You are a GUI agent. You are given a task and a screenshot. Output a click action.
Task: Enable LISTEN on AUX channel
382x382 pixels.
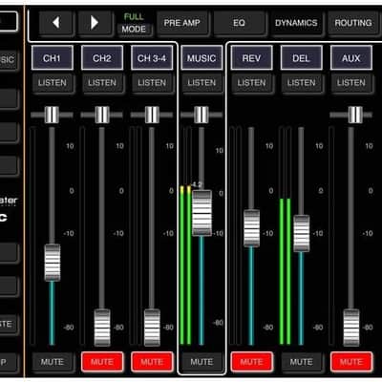(x=351, y=83)
